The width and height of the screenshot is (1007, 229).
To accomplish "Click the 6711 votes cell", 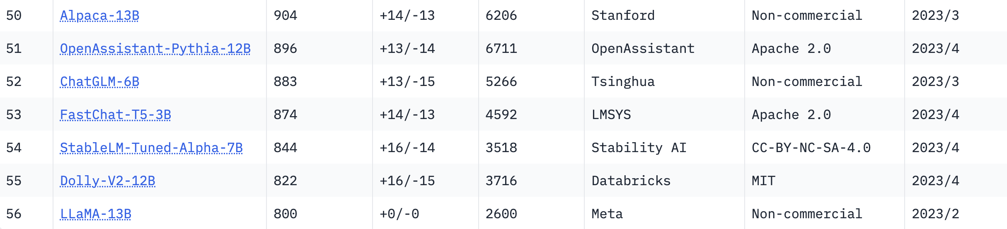I will click(x=501, y=49).
